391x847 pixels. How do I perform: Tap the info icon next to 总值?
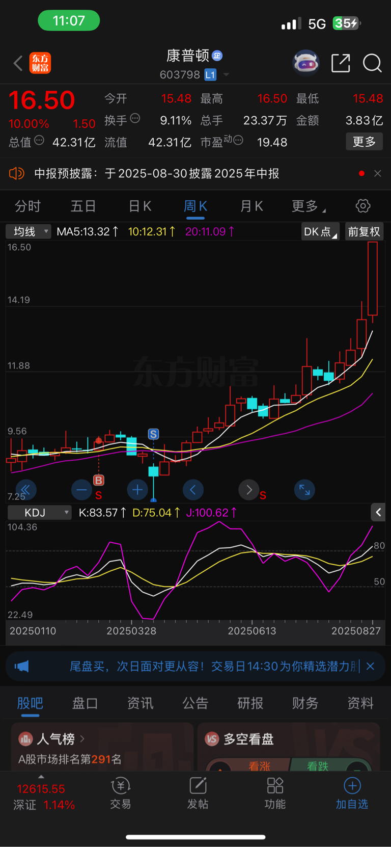(x=39, y=140)
